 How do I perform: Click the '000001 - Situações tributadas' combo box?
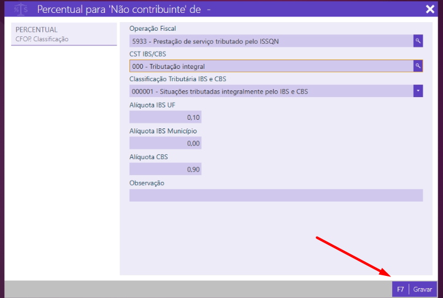coord(270,92)
